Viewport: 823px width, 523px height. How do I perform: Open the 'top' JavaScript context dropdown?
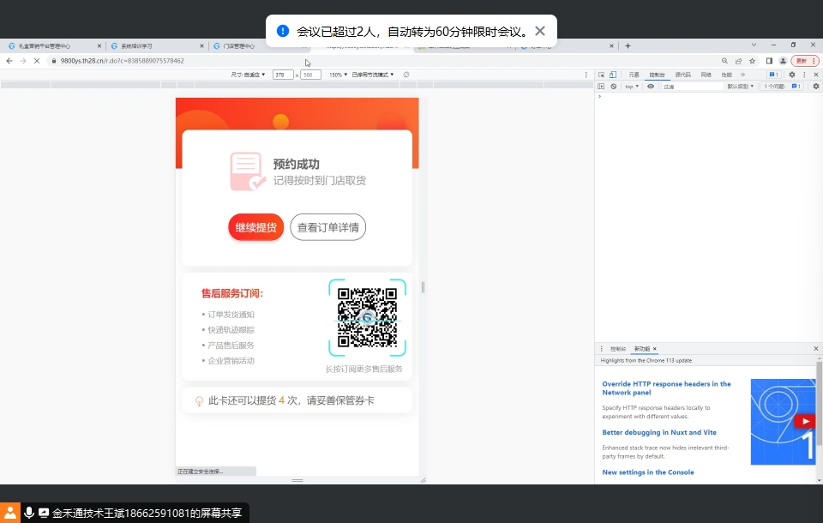tap(632, 87)
